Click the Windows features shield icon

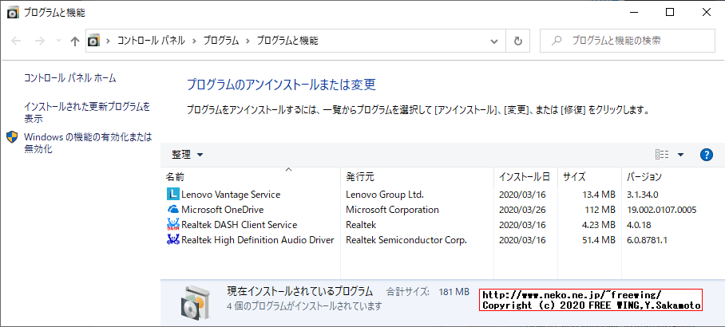[x=13, y=136]
